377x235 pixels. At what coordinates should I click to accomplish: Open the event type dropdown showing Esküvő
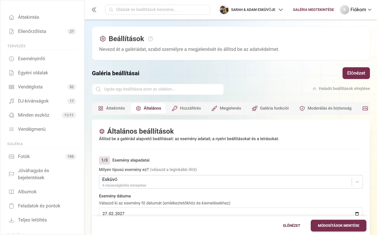point(231,182)
